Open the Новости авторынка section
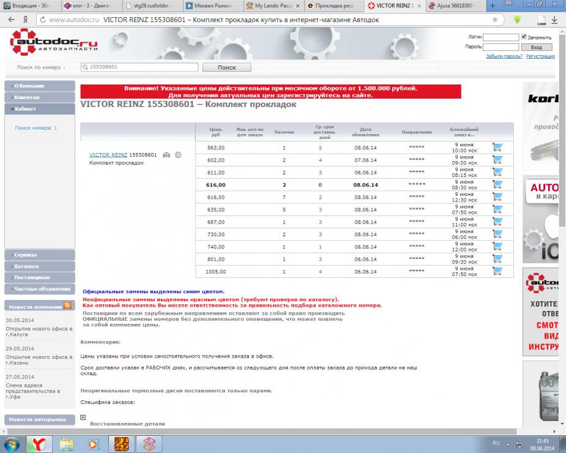This screenshot has height=453, width=566. point(40,419)
